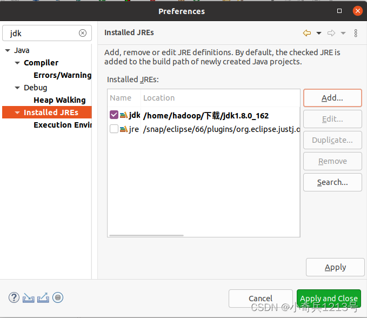367x318 pixels.
Task: Uncheck the jdk JRE checkbox
Action: 114,115
